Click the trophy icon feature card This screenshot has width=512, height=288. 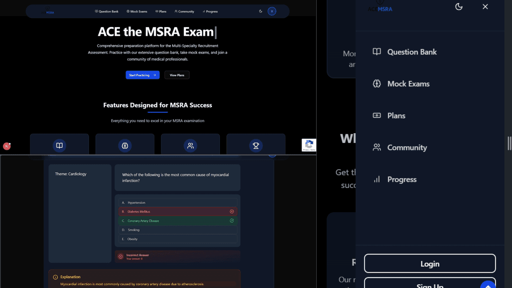(256, 145)
